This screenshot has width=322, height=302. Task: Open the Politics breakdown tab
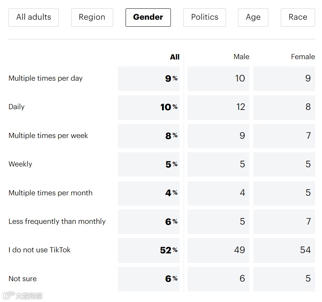204,17
